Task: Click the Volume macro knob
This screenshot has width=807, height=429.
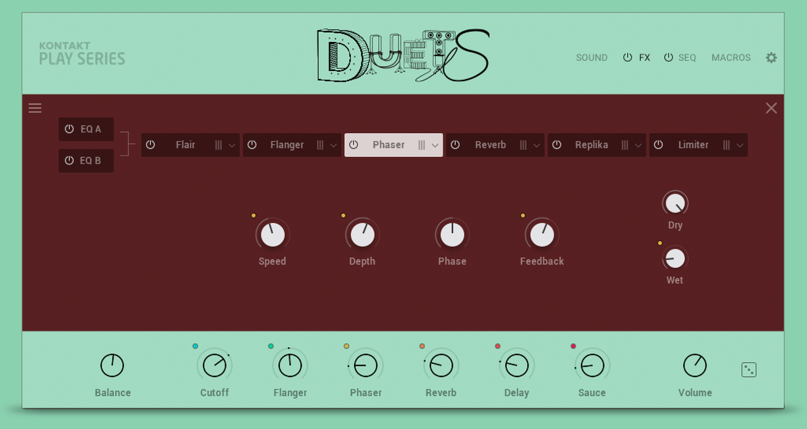Action: (x=695, y=366)
